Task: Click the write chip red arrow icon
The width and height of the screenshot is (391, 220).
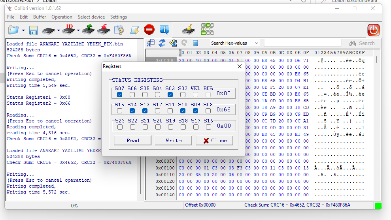Action: [103, 30]
